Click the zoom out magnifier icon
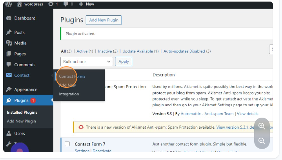Image resolution: width=282 pixels, height=160 pixels. [262, 141]
